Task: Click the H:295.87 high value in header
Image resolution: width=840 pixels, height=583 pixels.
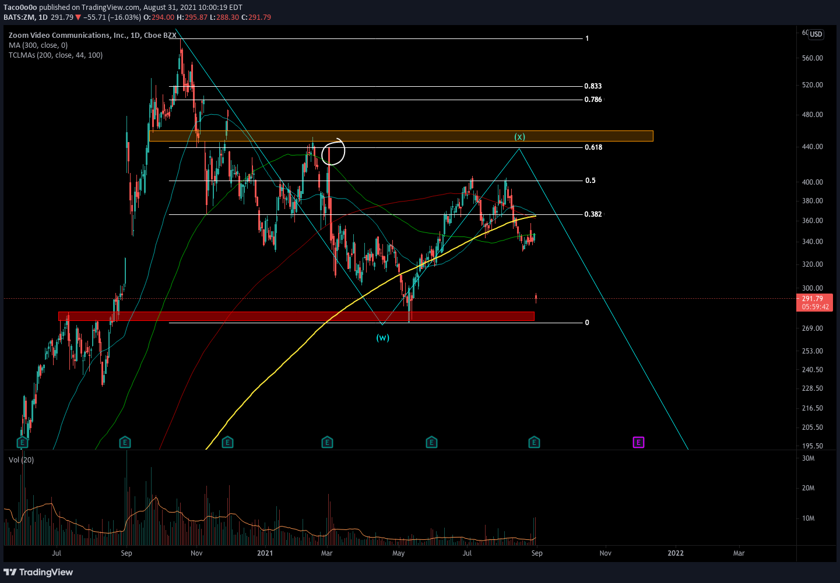Action: click(x=192, y=17)
